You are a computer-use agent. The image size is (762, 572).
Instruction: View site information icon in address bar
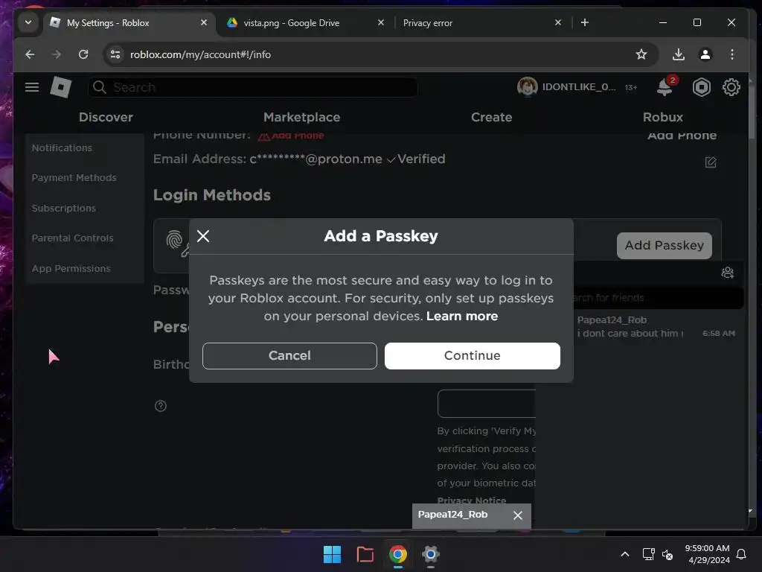[x=115, y=54]
